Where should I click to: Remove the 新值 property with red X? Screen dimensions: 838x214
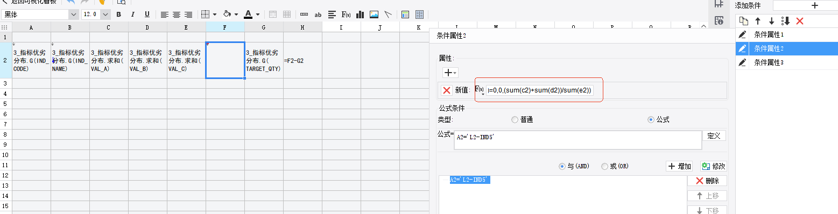point(446,90)
